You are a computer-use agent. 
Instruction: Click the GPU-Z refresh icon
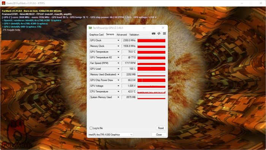159,34
